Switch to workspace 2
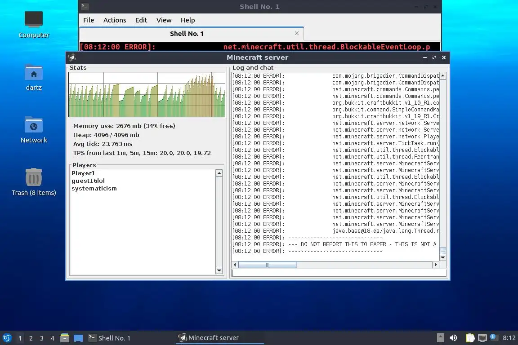This screenshot has height=345, width=518. tap(31, 338)
